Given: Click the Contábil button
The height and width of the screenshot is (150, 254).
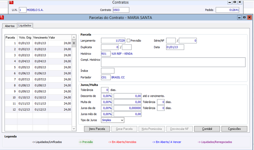Looking at the screenshot, I should pyautogui.click(x=207, y=129).
